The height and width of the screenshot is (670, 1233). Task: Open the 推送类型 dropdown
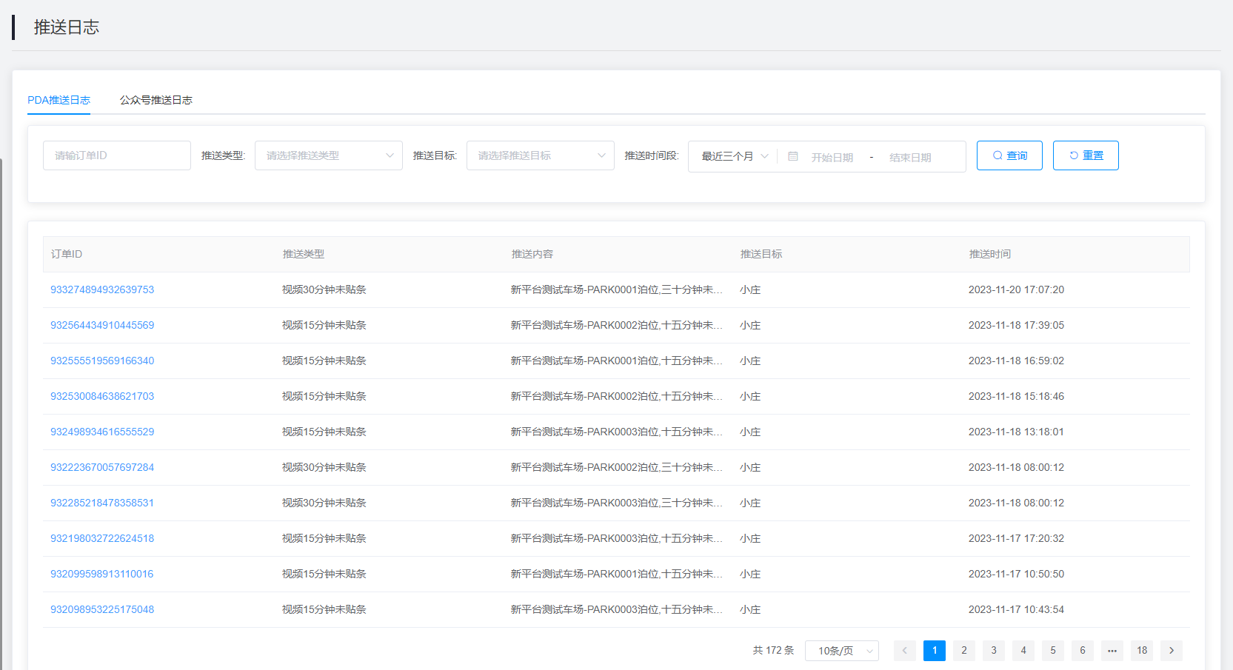click(328, 155)
